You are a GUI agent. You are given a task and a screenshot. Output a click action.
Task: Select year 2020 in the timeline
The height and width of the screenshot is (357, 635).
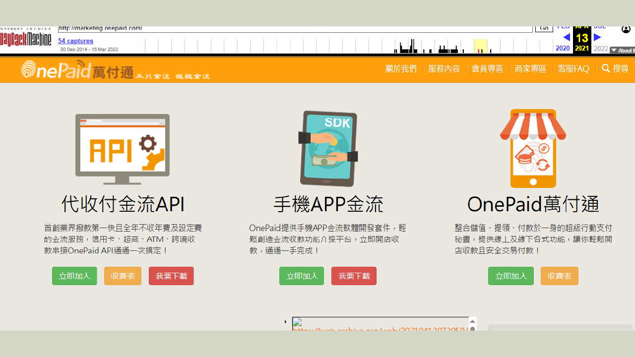[563, 49]
